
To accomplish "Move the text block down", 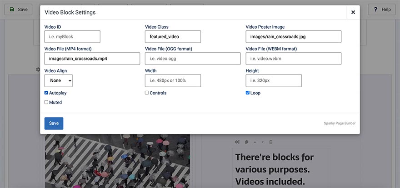I will point(263,142).
